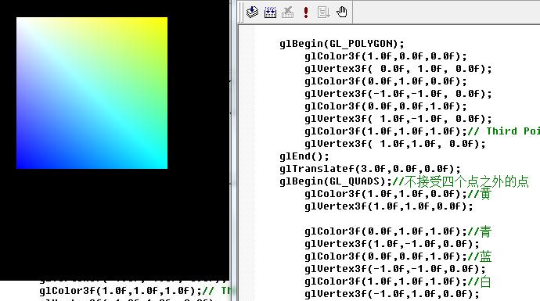Click the Build project icon
Image resolution: width=540 pixels, height=301 pixels.
pyautogui.click(x=270, y=12)
